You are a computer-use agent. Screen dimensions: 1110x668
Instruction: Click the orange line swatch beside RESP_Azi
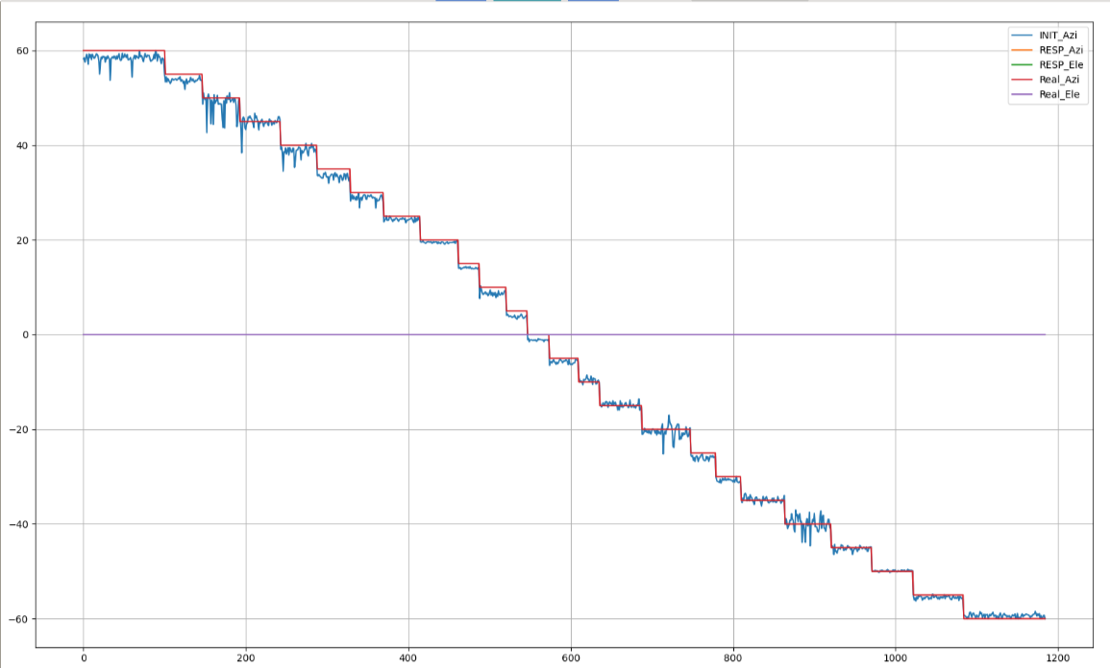pyautogui.click(x=1023, y=50)
